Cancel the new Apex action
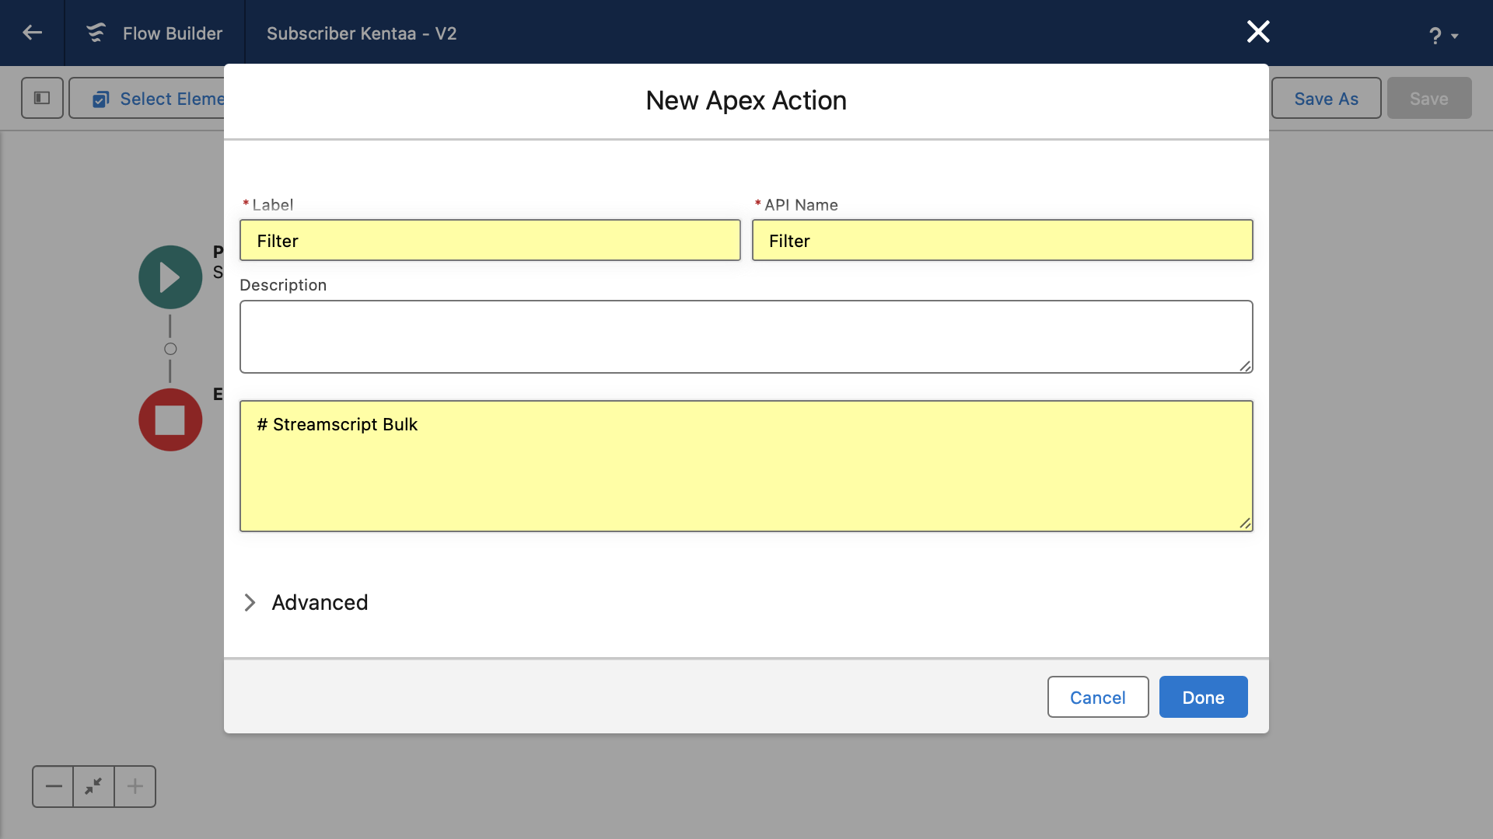 click(x=1097, y=697)
